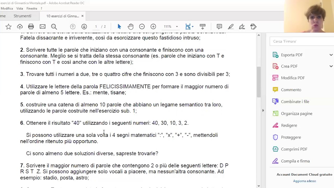
Task: Send file by email envelope icon
Action: click(43, 27)
